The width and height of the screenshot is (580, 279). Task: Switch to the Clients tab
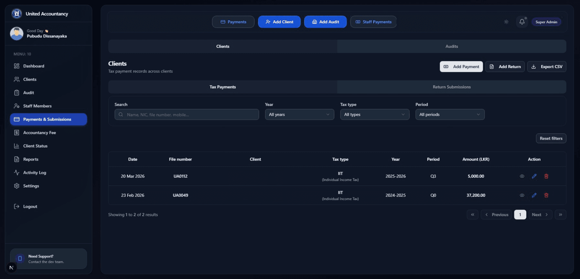click(x=223, y=46)
